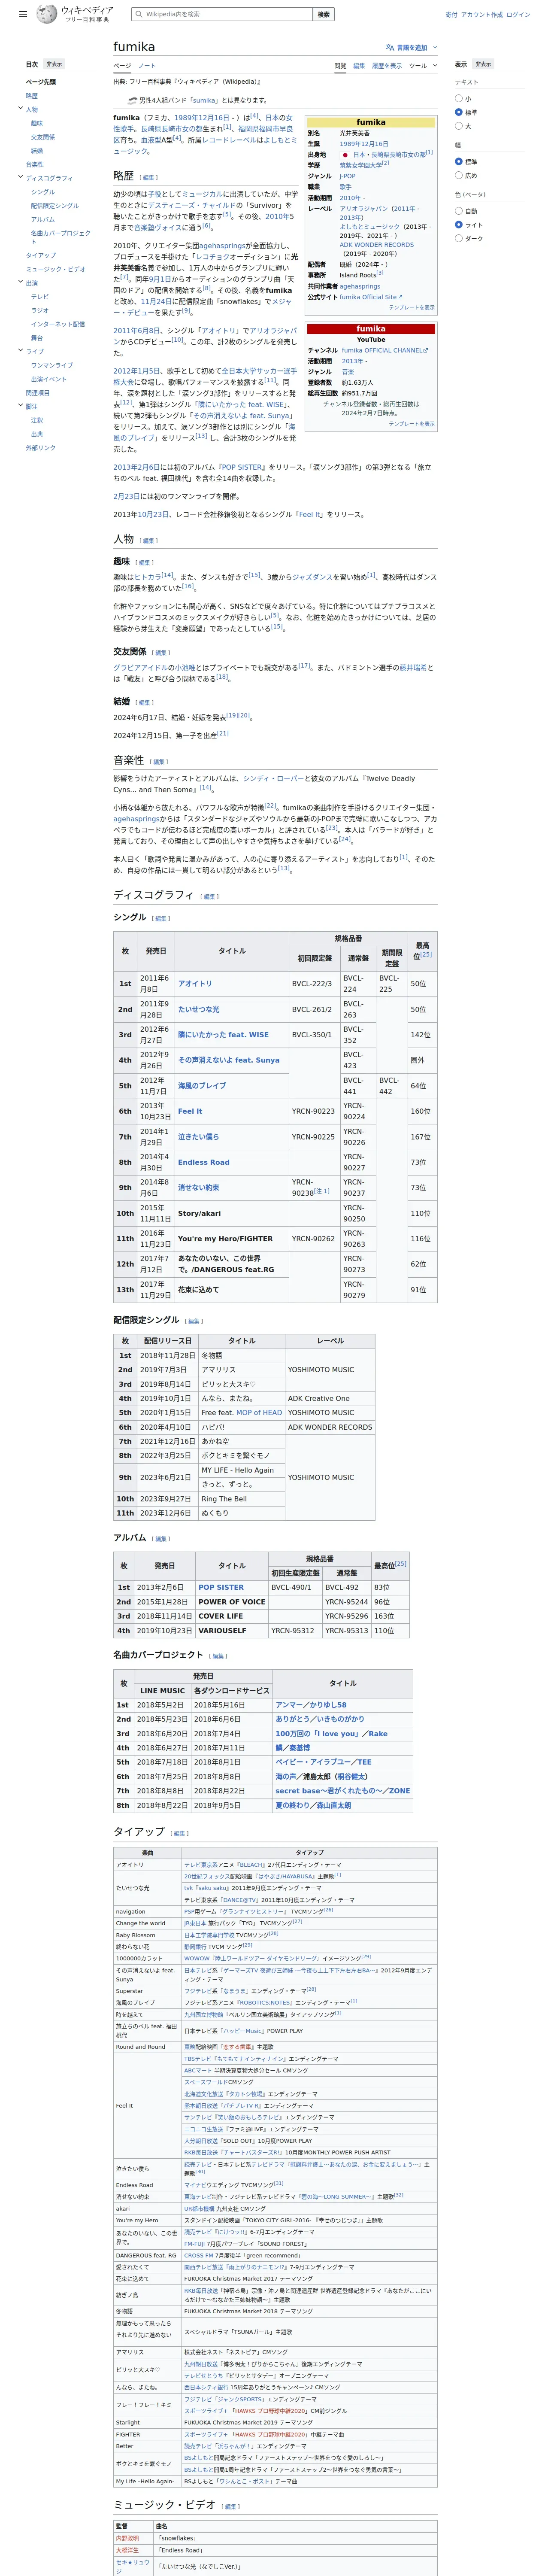Screen dimensions: 551x2576
Task: Click agehasprings link in infobox
Action: (x=360, y=286)
